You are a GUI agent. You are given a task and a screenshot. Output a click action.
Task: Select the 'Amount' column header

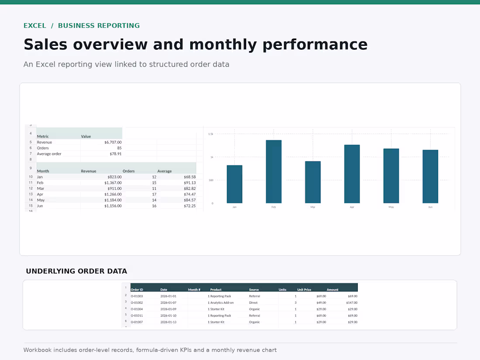(342, 288)
